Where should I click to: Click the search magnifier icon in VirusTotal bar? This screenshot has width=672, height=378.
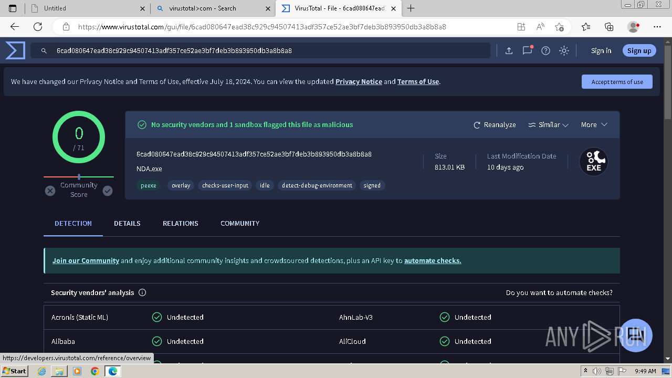coord(44,51)
